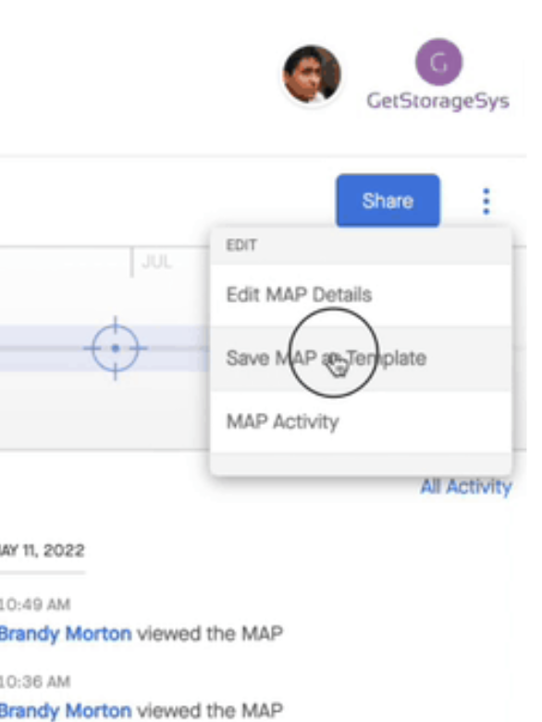Open MAP Activity from the menu
This screenshot has width=542, height=722.
[x=361, y=421]
